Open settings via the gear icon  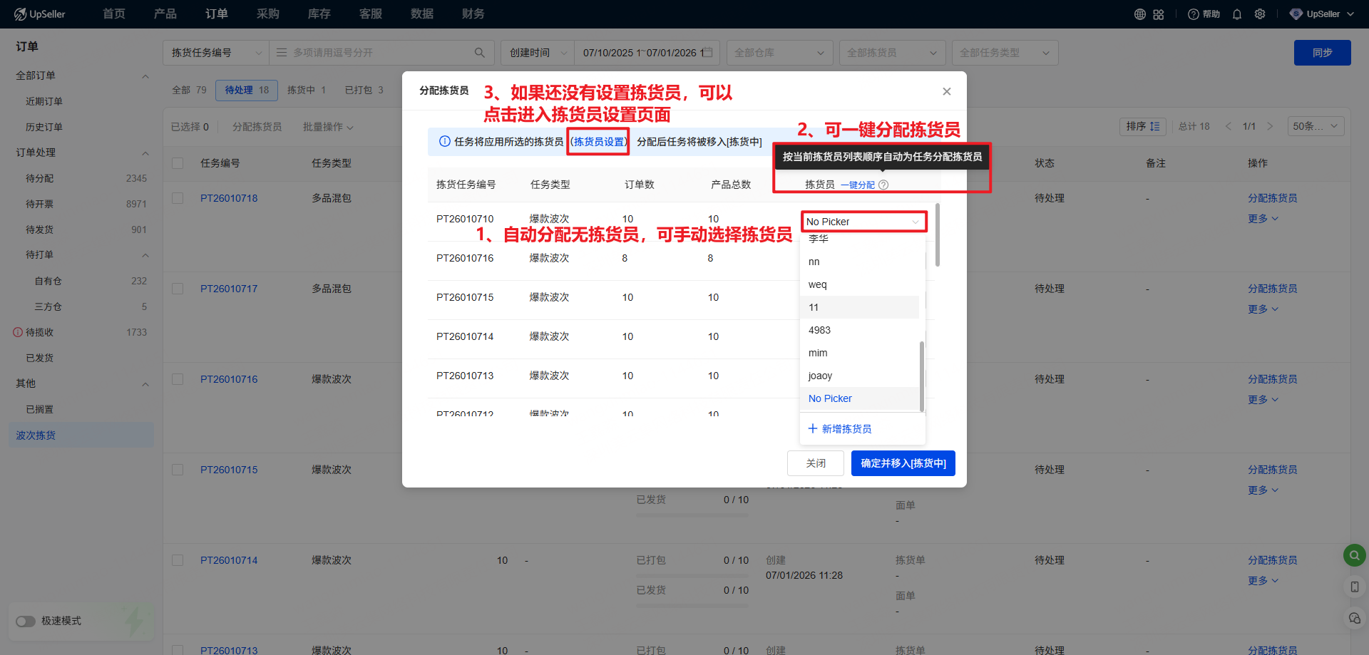coord(1260,14)
